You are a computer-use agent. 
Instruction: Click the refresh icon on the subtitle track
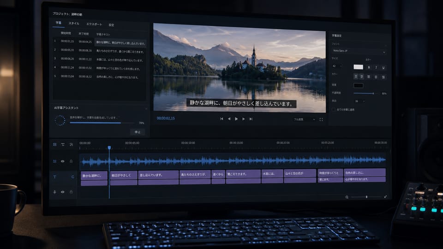point(72,177)
